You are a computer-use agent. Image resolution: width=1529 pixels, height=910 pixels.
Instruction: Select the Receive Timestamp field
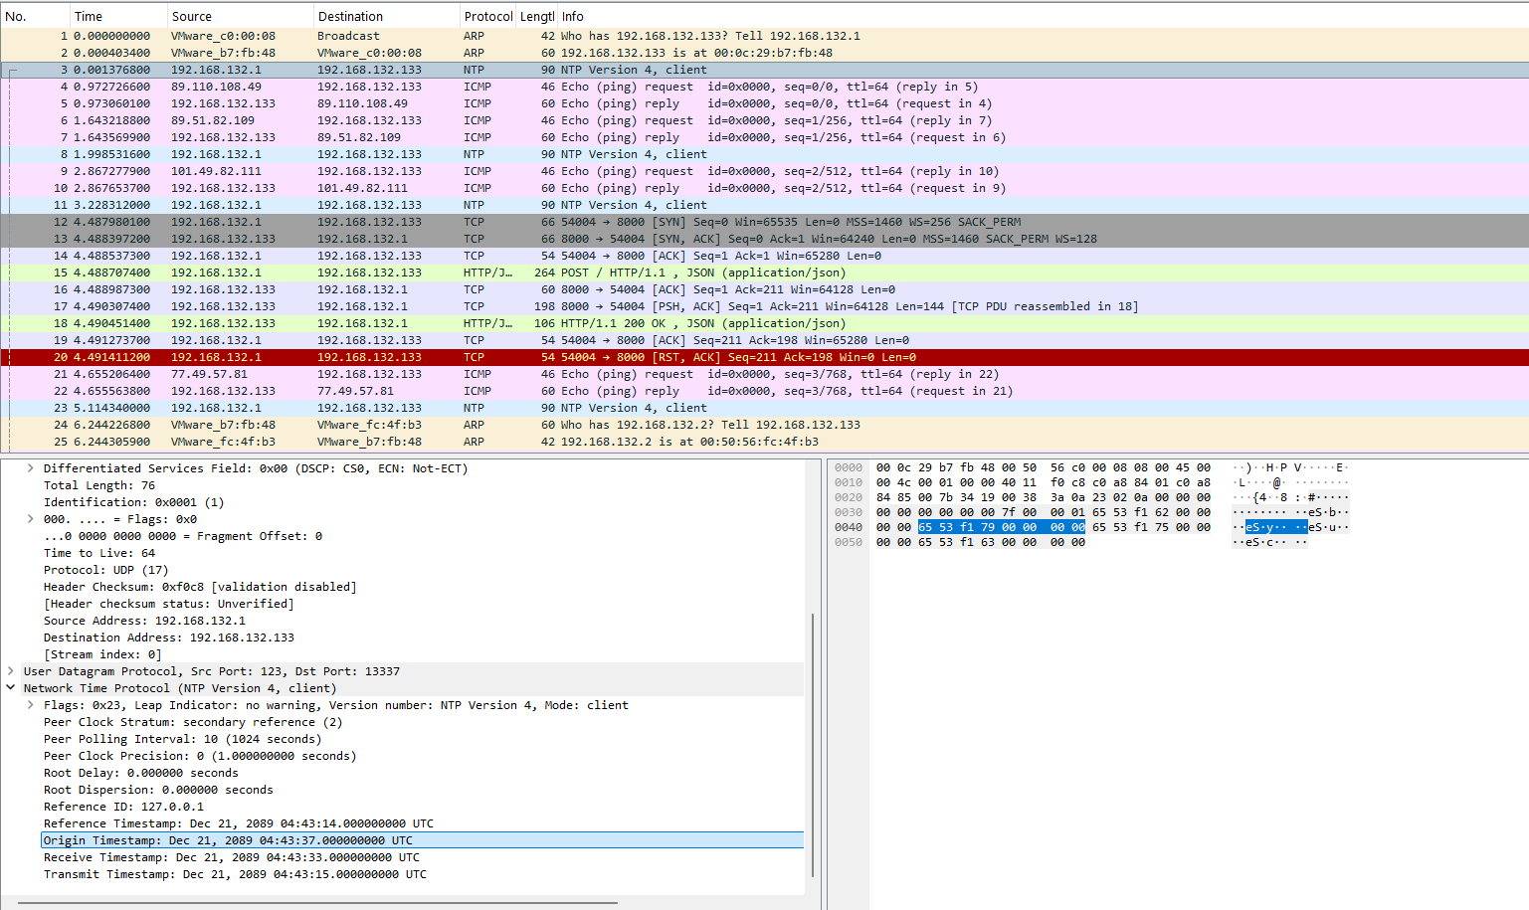pyautogui.click(x=232, y=857)
